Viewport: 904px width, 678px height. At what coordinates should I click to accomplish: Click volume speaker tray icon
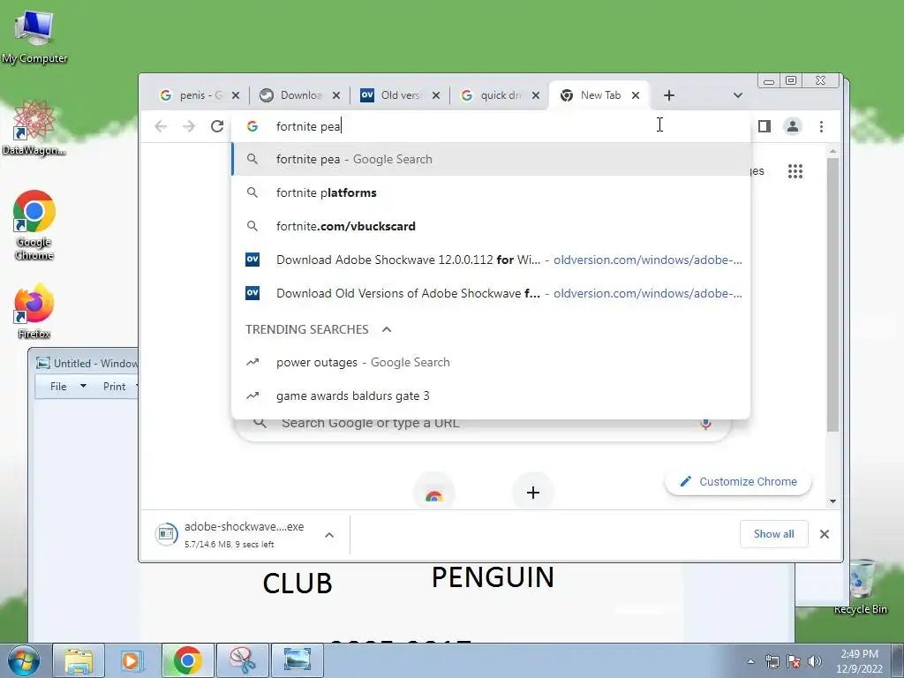click(x=815, y=661)
